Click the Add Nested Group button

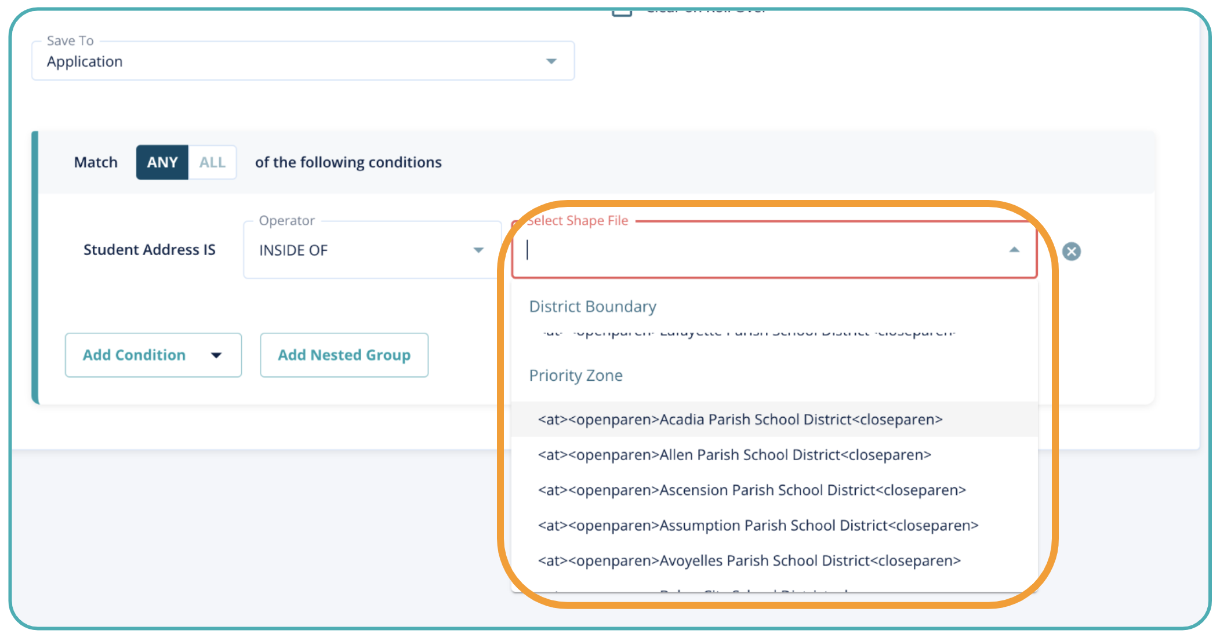click(x=344, y=355)
